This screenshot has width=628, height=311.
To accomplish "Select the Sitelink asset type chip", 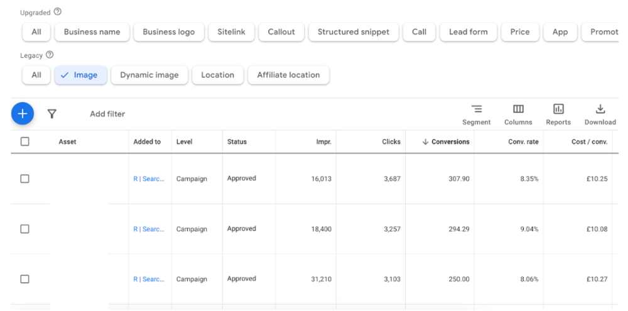I will (231, 32).
